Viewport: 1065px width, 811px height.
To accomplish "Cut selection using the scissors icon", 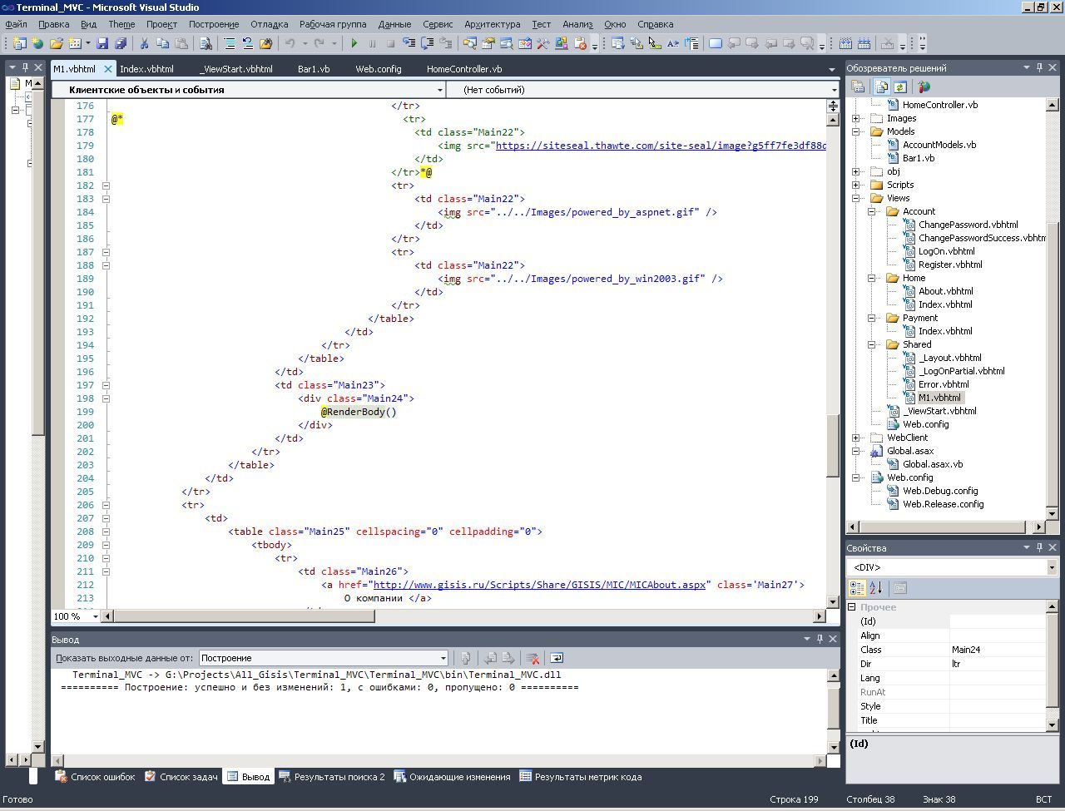I will point(144,43).
